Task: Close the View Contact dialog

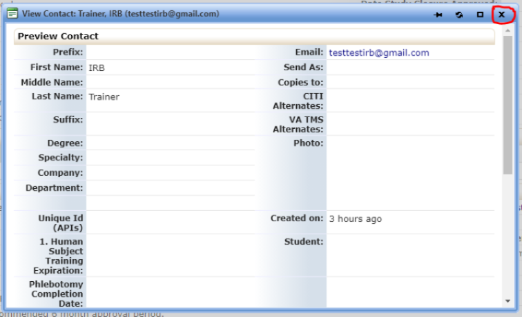Action: coord(502,14)
